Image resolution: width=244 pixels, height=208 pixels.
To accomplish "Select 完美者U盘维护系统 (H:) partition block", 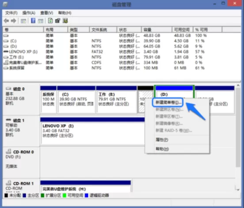I will click(85, 186).
